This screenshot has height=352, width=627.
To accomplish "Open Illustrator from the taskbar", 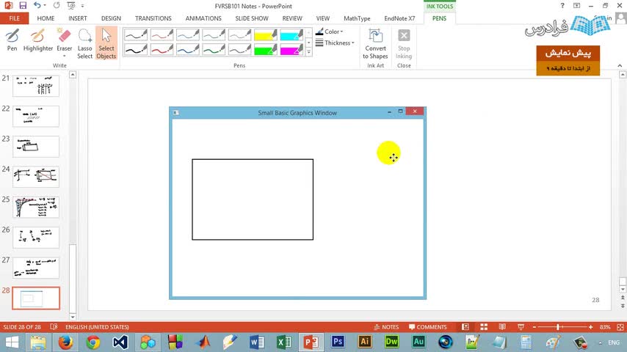I will coord(365,342).
